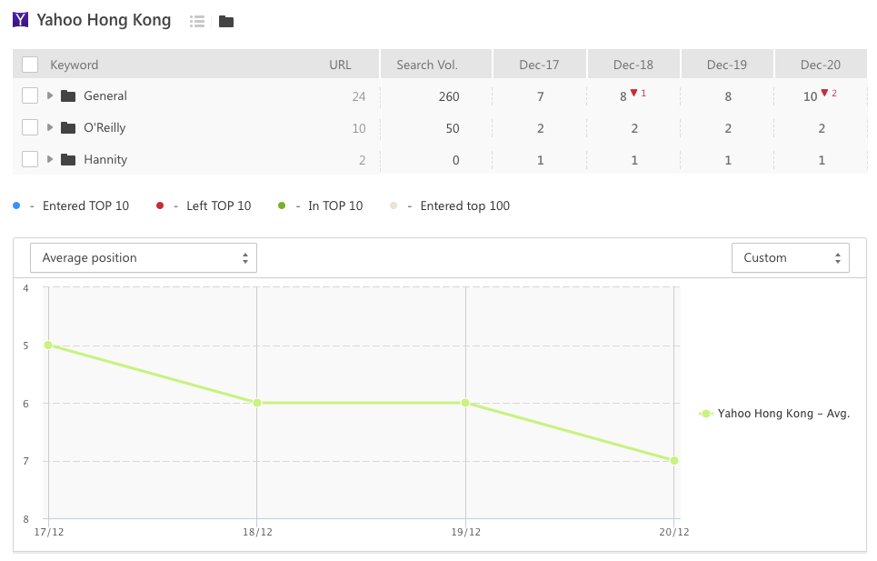Click the General folder icon
Screen dimensions: 877x561
point(68,96)
